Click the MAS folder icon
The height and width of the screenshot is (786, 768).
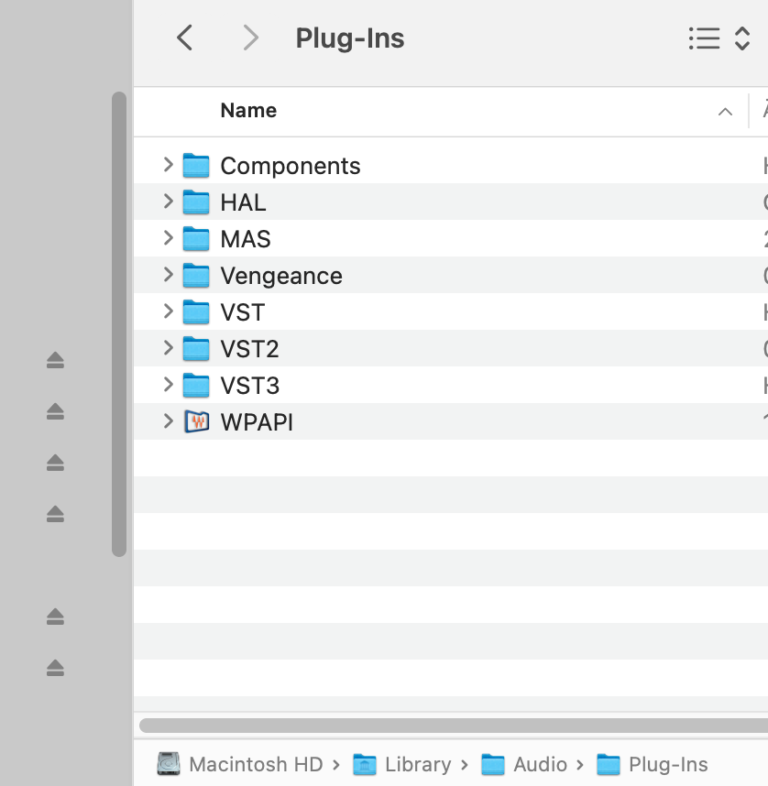(x=196, y=238)
